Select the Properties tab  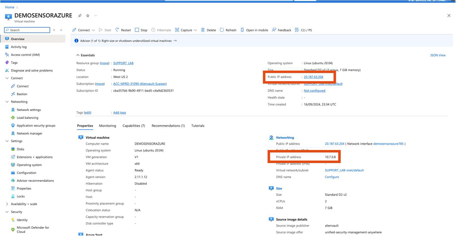(85, 126)
